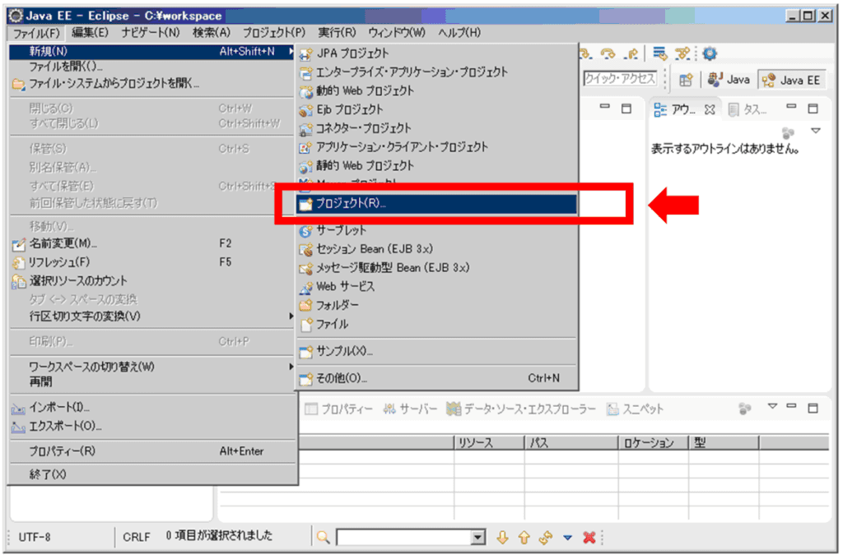The height and width of the screenshot is (559, 843).
Task: Open the ファイル(F) menu
Action: (36, 33)
